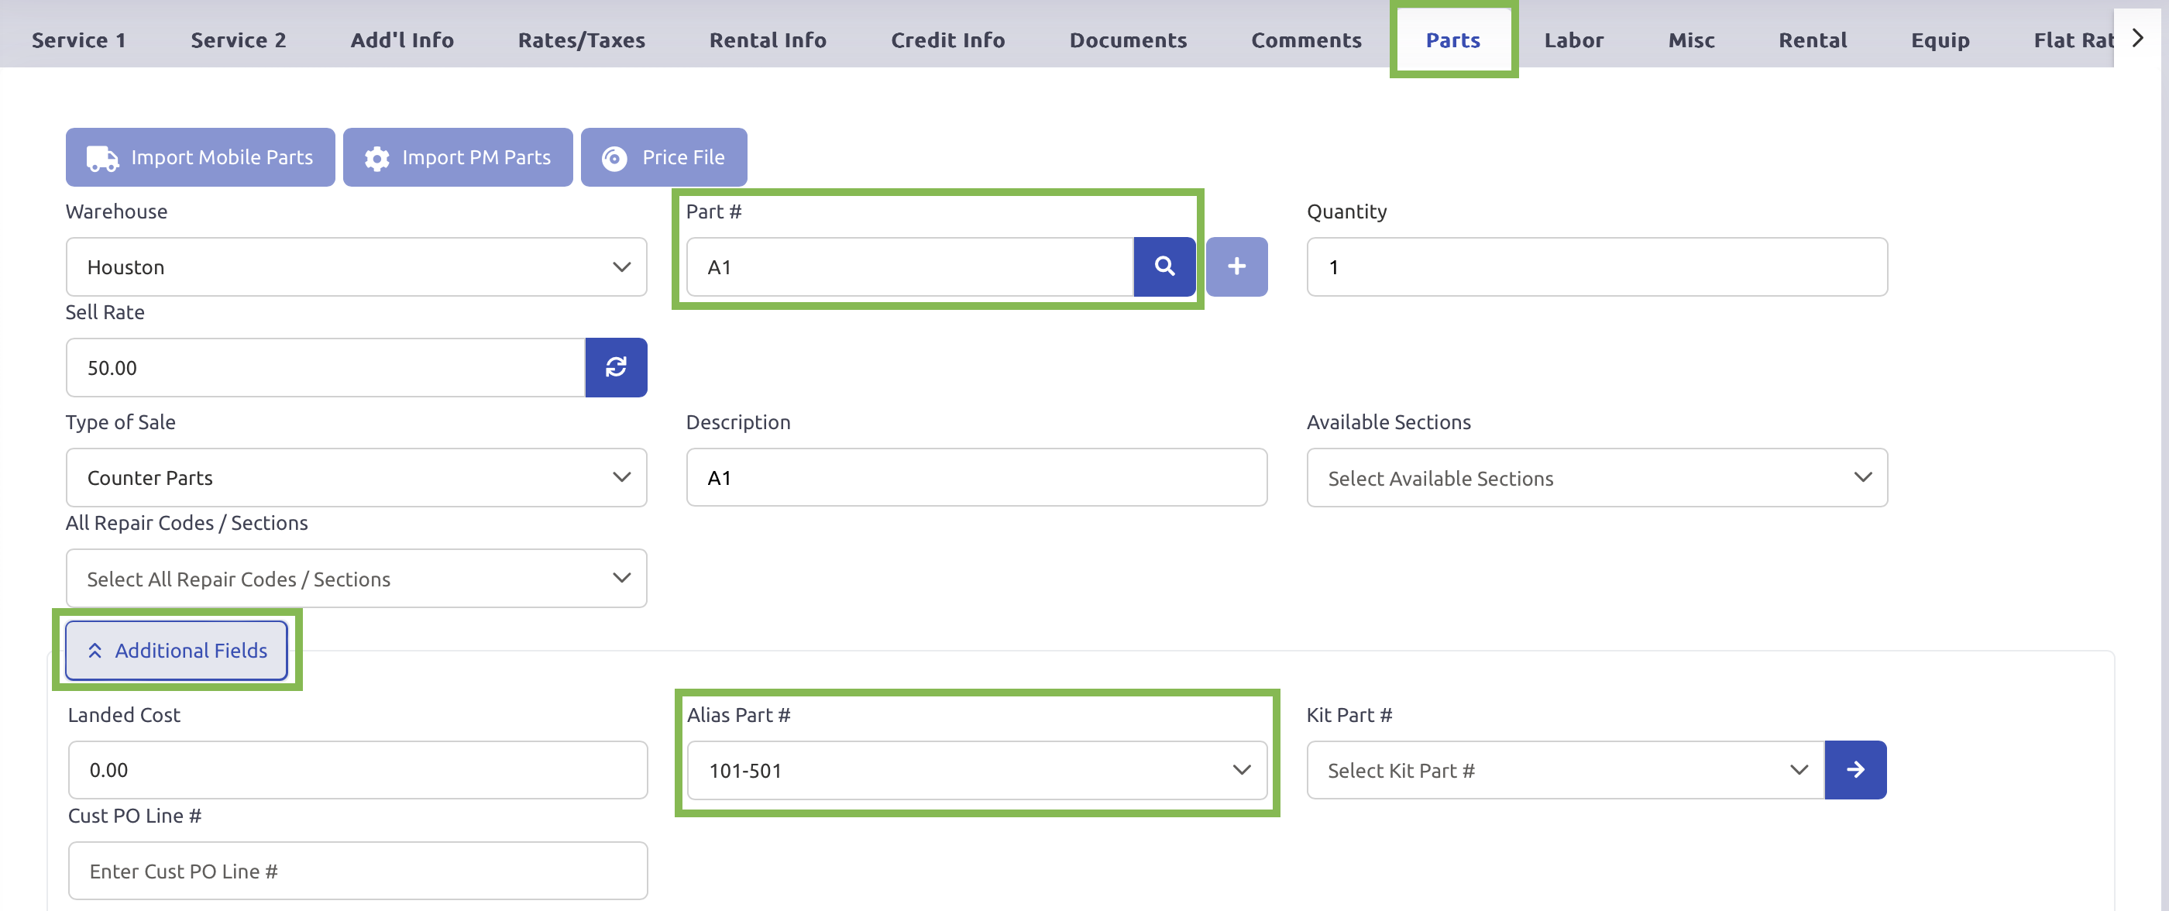Open the Select Kit Part # dropdown
Screen dimensions: 2169x911
coord(1565,769)
